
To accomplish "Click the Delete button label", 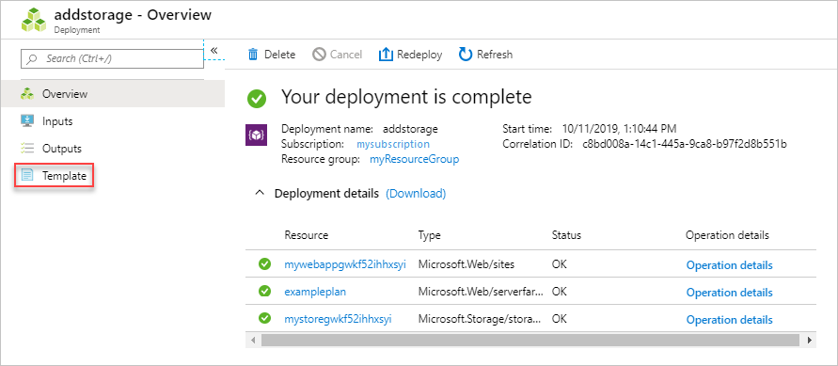I will (x=279, y=55).
